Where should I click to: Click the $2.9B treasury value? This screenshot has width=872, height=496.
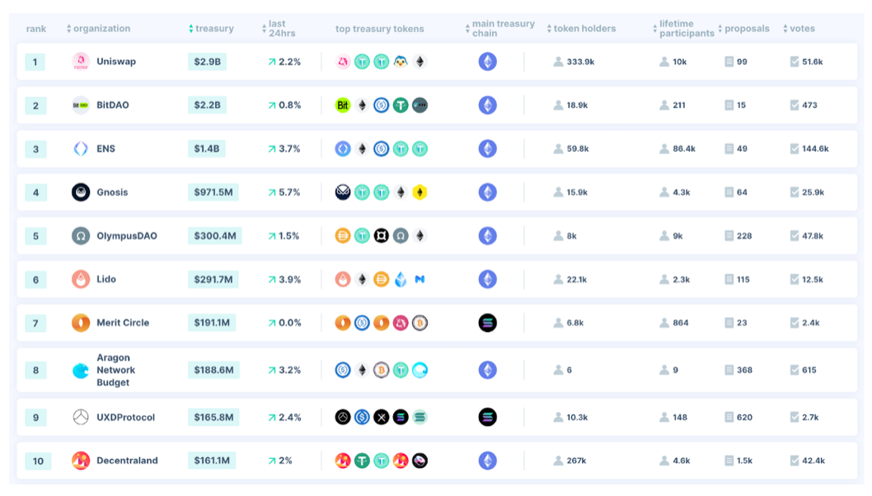pyautogui.click(x=207, y=61)
